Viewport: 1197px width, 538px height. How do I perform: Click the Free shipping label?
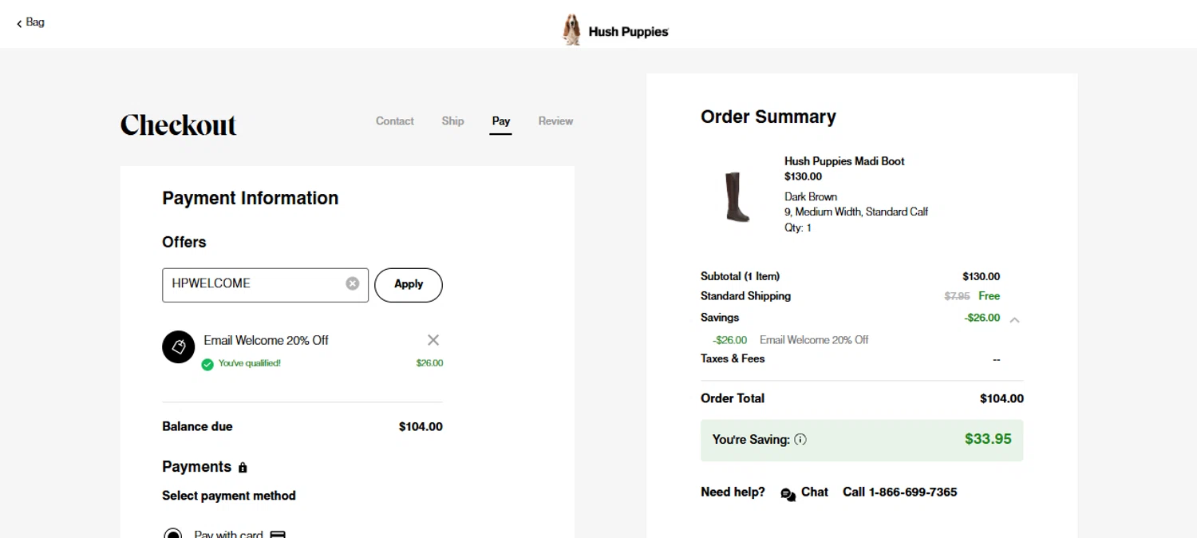[x=990, y=296]
